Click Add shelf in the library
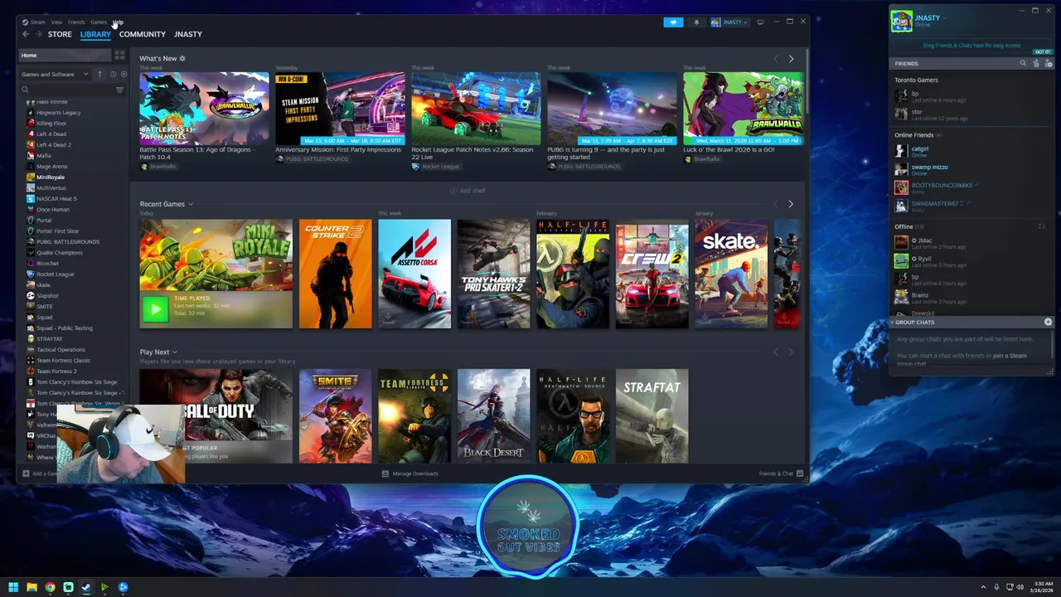 [468, 191]
